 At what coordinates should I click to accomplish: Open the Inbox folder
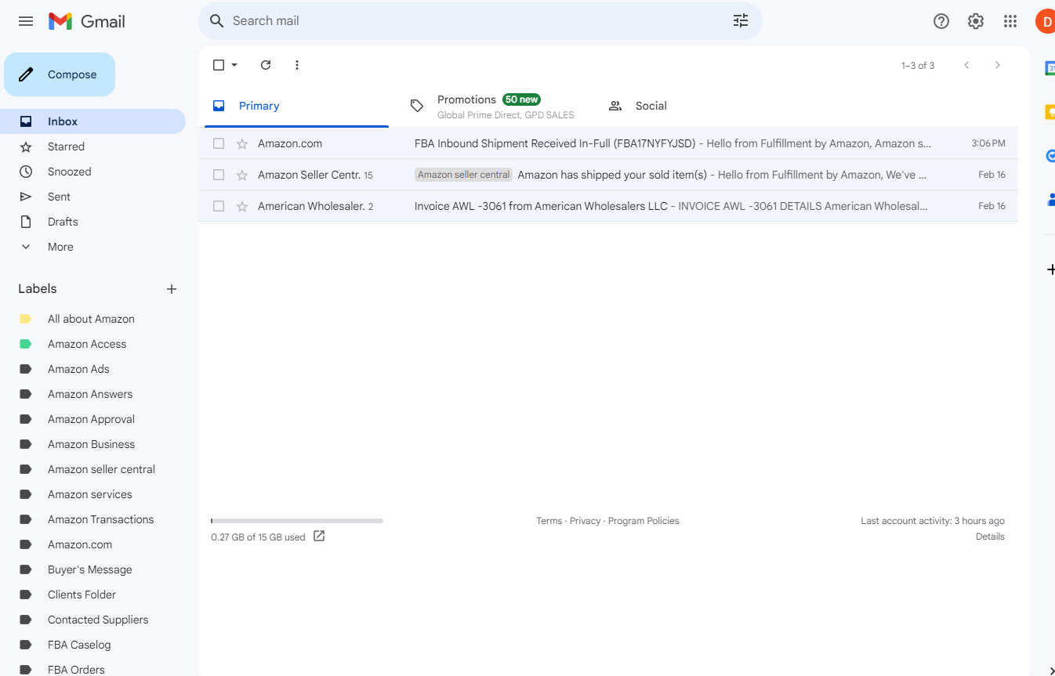click(92, 121)
